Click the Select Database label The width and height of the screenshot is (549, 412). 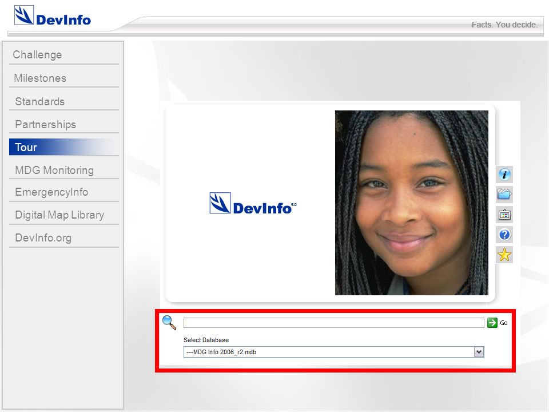(206, 340)
